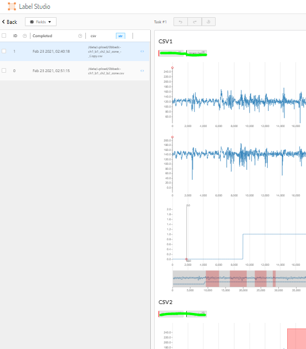Screen dimensions: 306x349
Task: Click the file path ending in b2_zone.csv
Action: [x=106, y=71]
